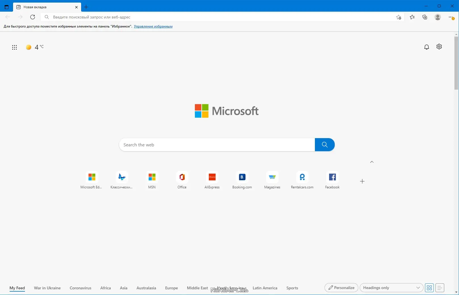The width and height of the screenshot is (459, 295).
Task: Open the user profile avatar
Action: (438, 17)
